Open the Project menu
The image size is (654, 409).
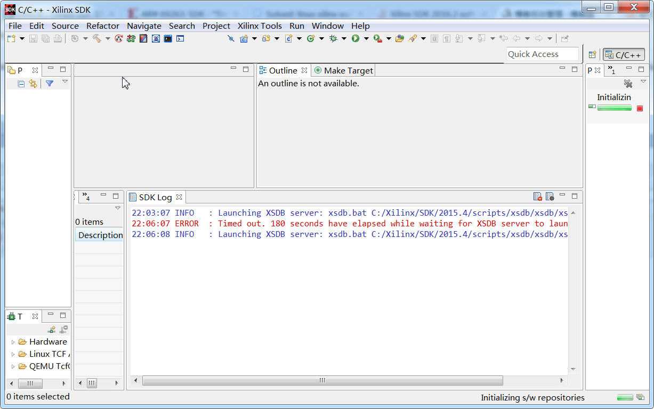point(216,26)
